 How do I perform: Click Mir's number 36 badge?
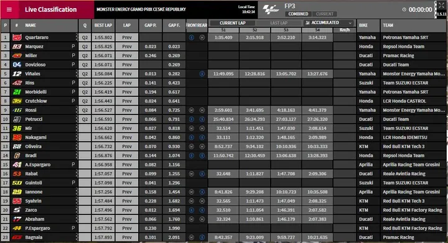(17, 129)
